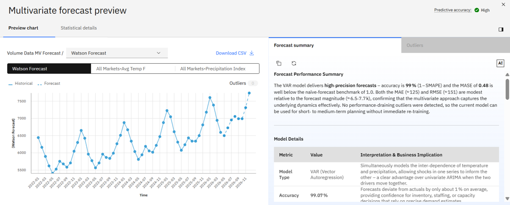Click the download arrow icon
The image size is (510, 205).
pos(252,53)
